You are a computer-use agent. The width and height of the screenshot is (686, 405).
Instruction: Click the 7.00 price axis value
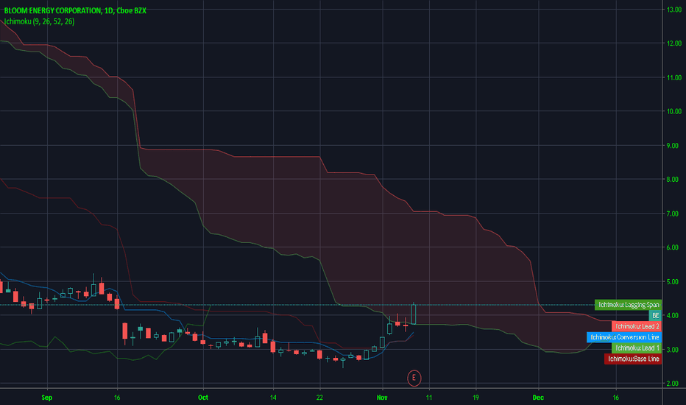673,214
